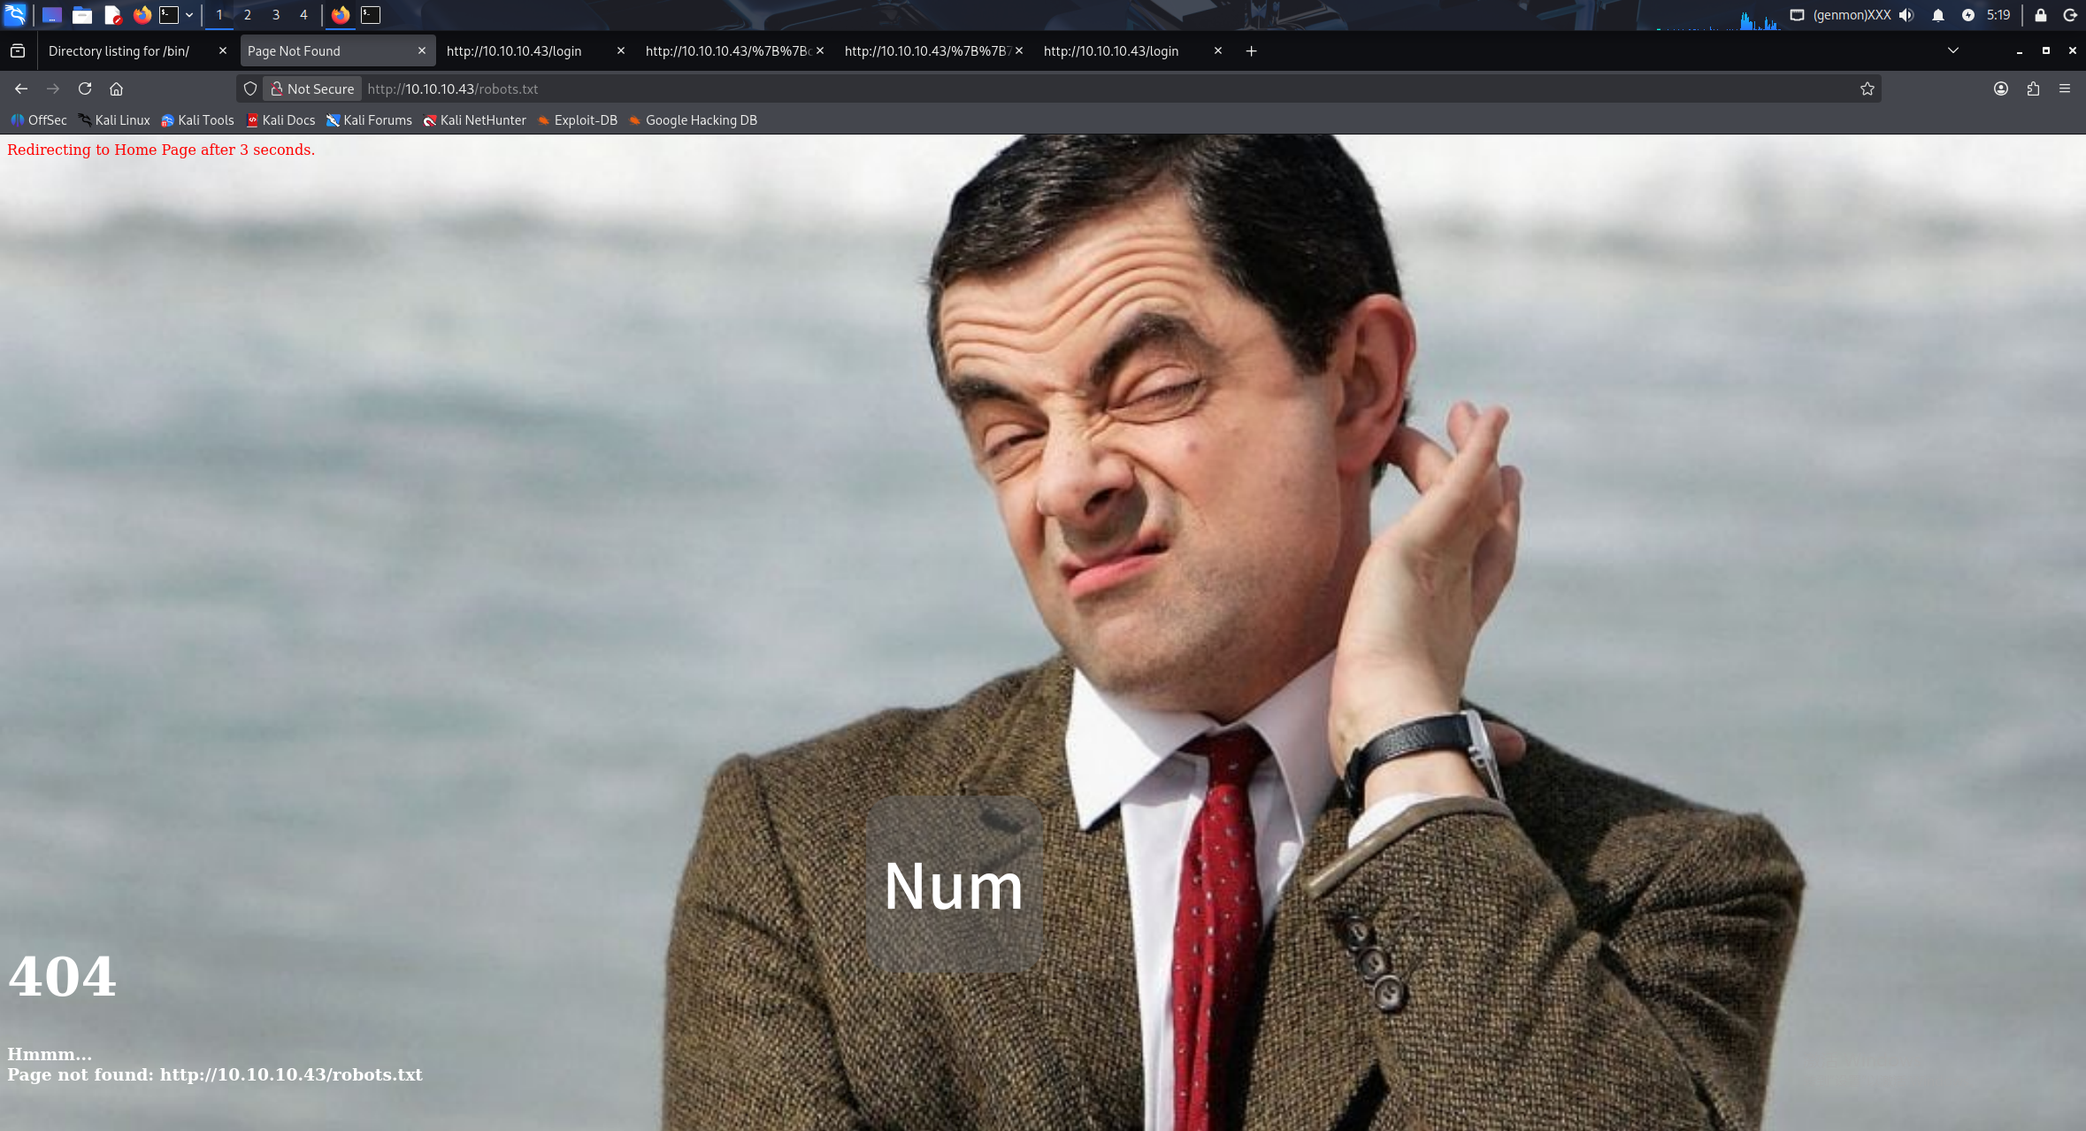
Task: Open the Firefox application menu
Action: pos(2067,88)
